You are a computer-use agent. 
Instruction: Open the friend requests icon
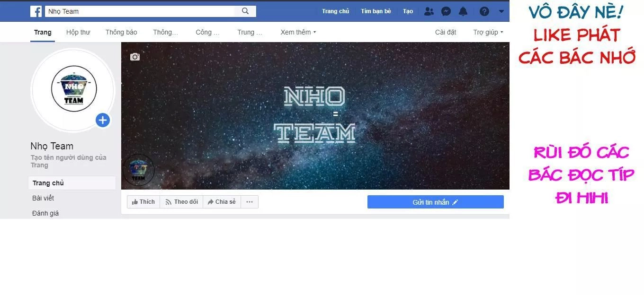point(429,11)
